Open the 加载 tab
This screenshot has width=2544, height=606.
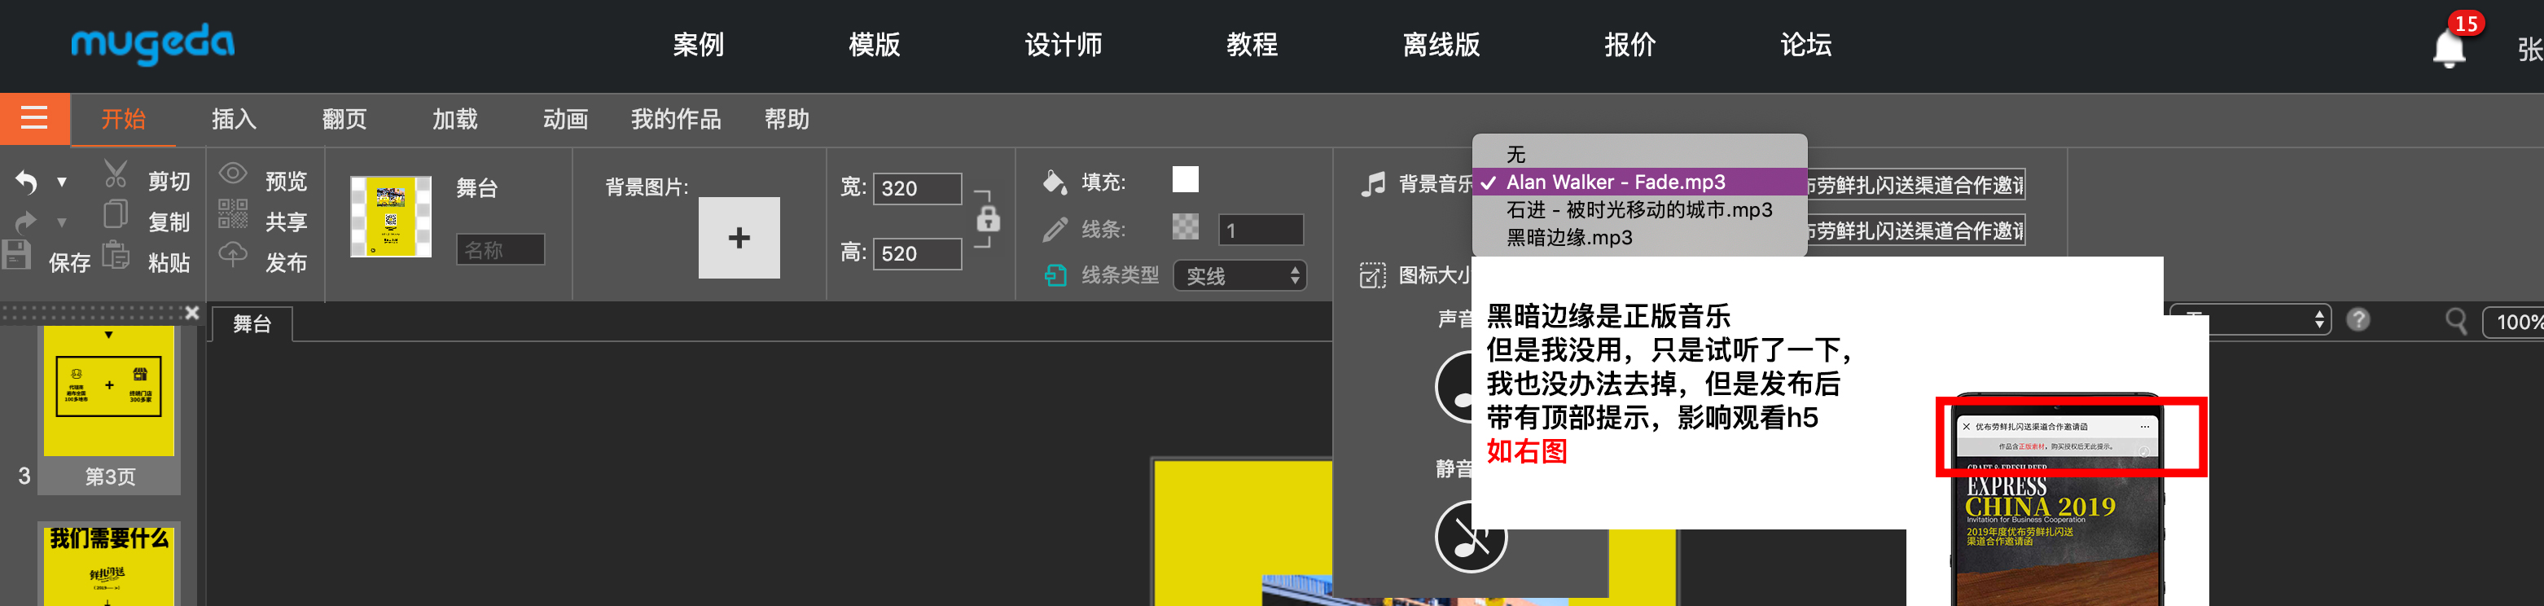pyautogui.click(x=455, y=120)
